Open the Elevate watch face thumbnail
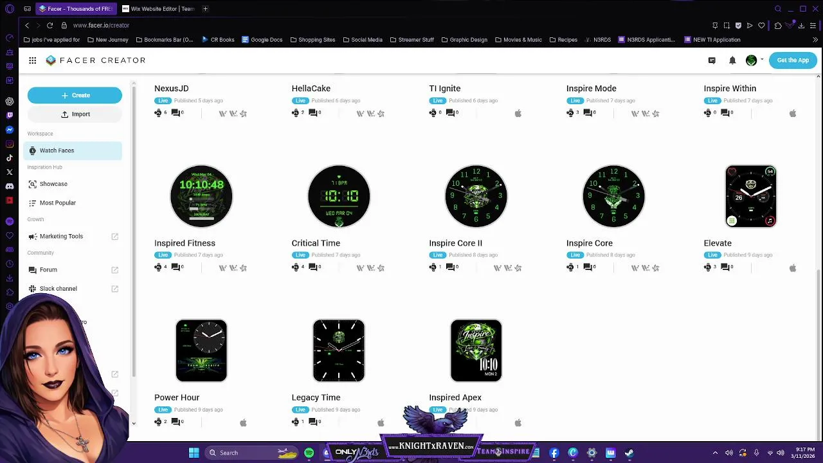Screen dimensions: 823x463 coord(751,196)
